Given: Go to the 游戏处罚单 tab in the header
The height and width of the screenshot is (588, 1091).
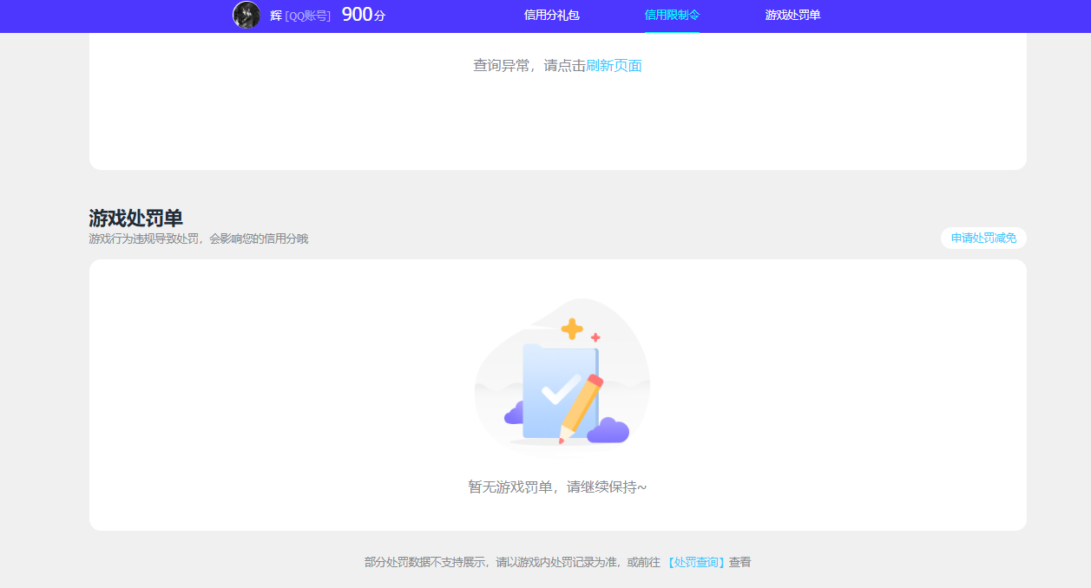Looking at the screenshot, I should [792, 15].
